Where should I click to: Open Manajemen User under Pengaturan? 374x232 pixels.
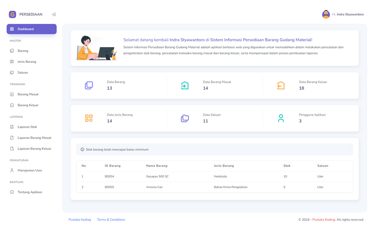tap(30, 170)
